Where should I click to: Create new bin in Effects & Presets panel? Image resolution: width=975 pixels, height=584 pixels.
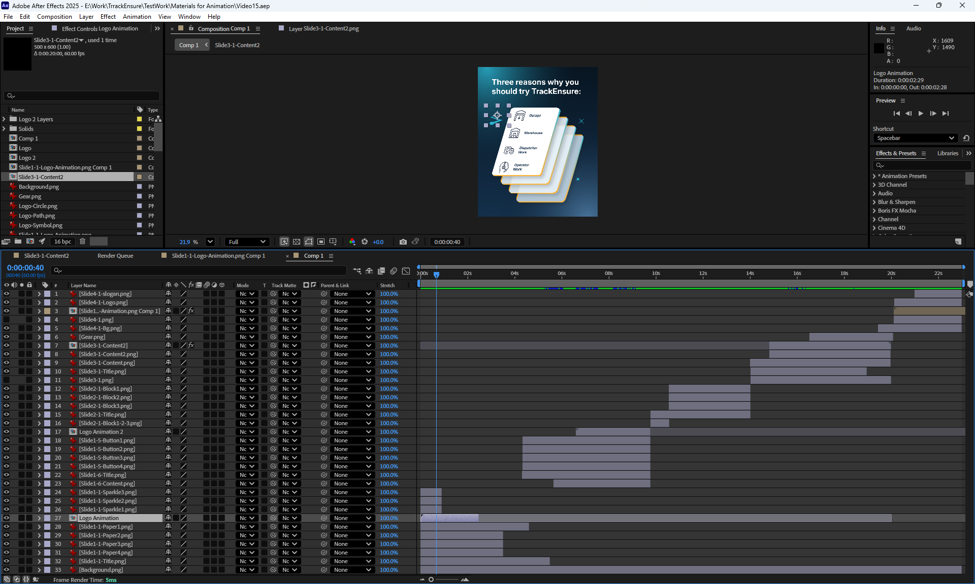point(958,242)
